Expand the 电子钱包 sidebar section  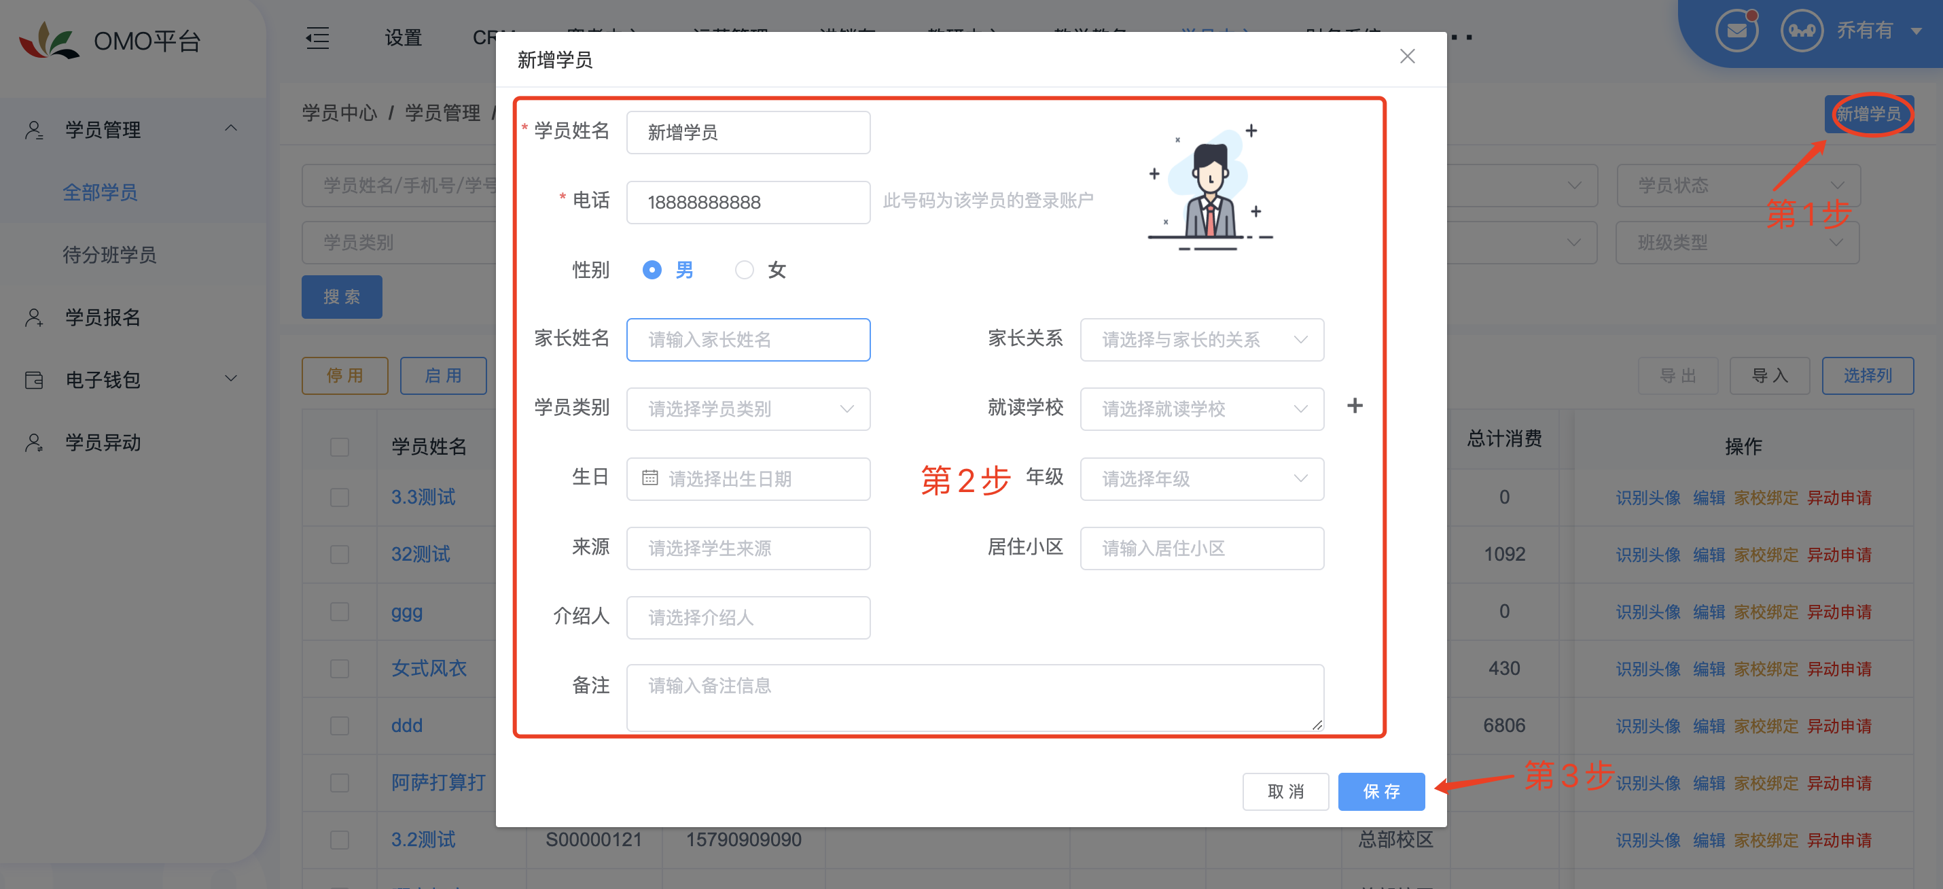pyautogui.click(x=232, y=378)
